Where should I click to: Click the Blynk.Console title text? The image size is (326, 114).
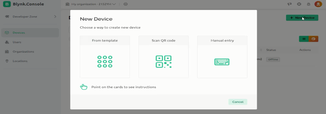tap(28, 4)
